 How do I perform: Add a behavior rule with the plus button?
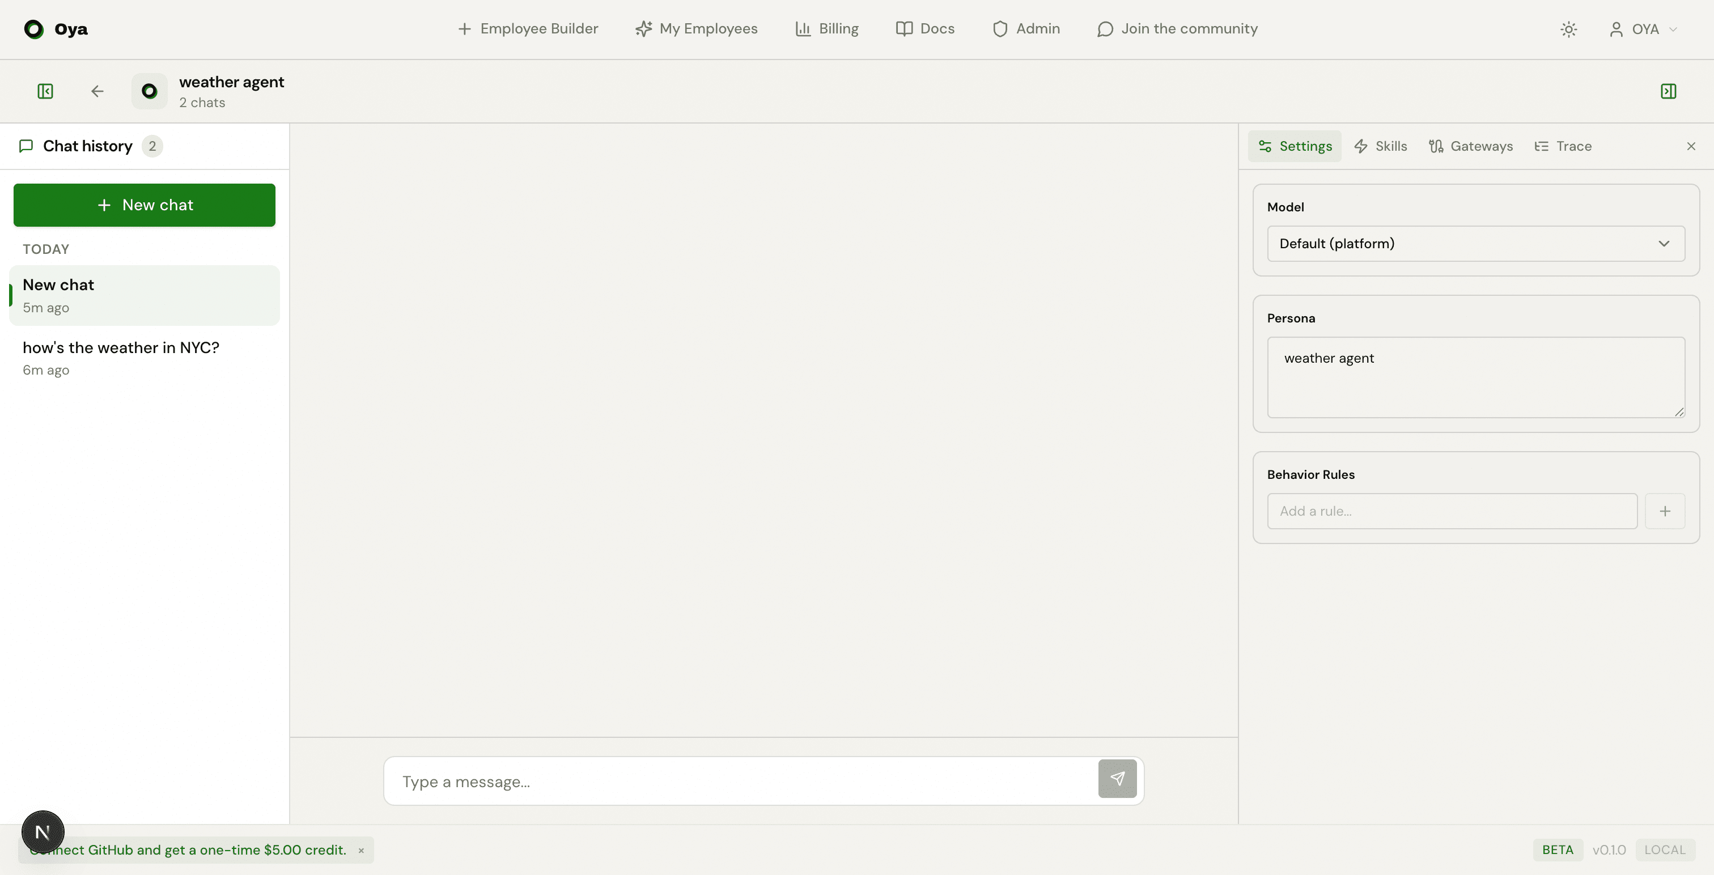[x=1665, y=511]
